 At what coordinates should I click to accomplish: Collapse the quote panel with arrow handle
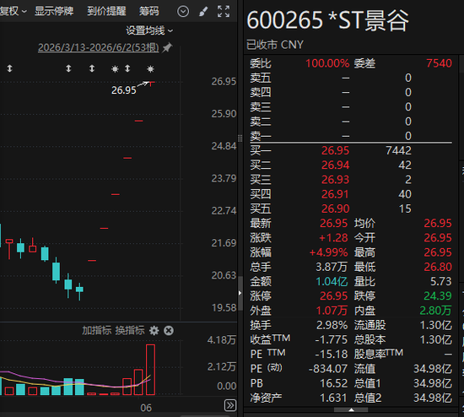tap(240, 293)
